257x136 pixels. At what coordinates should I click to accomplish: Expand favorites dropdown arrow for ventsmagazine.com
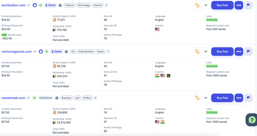206,52
